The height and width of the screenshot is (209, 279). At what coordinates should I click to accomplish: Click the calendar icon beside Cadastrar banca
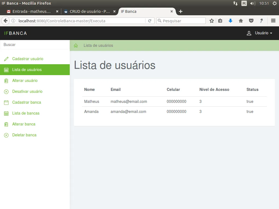coord(6,103)
